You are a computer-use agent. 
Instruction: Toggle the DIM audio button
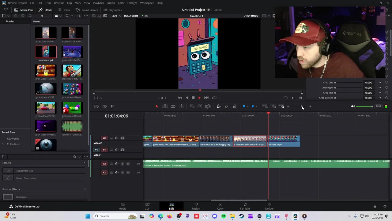point(379,107)
